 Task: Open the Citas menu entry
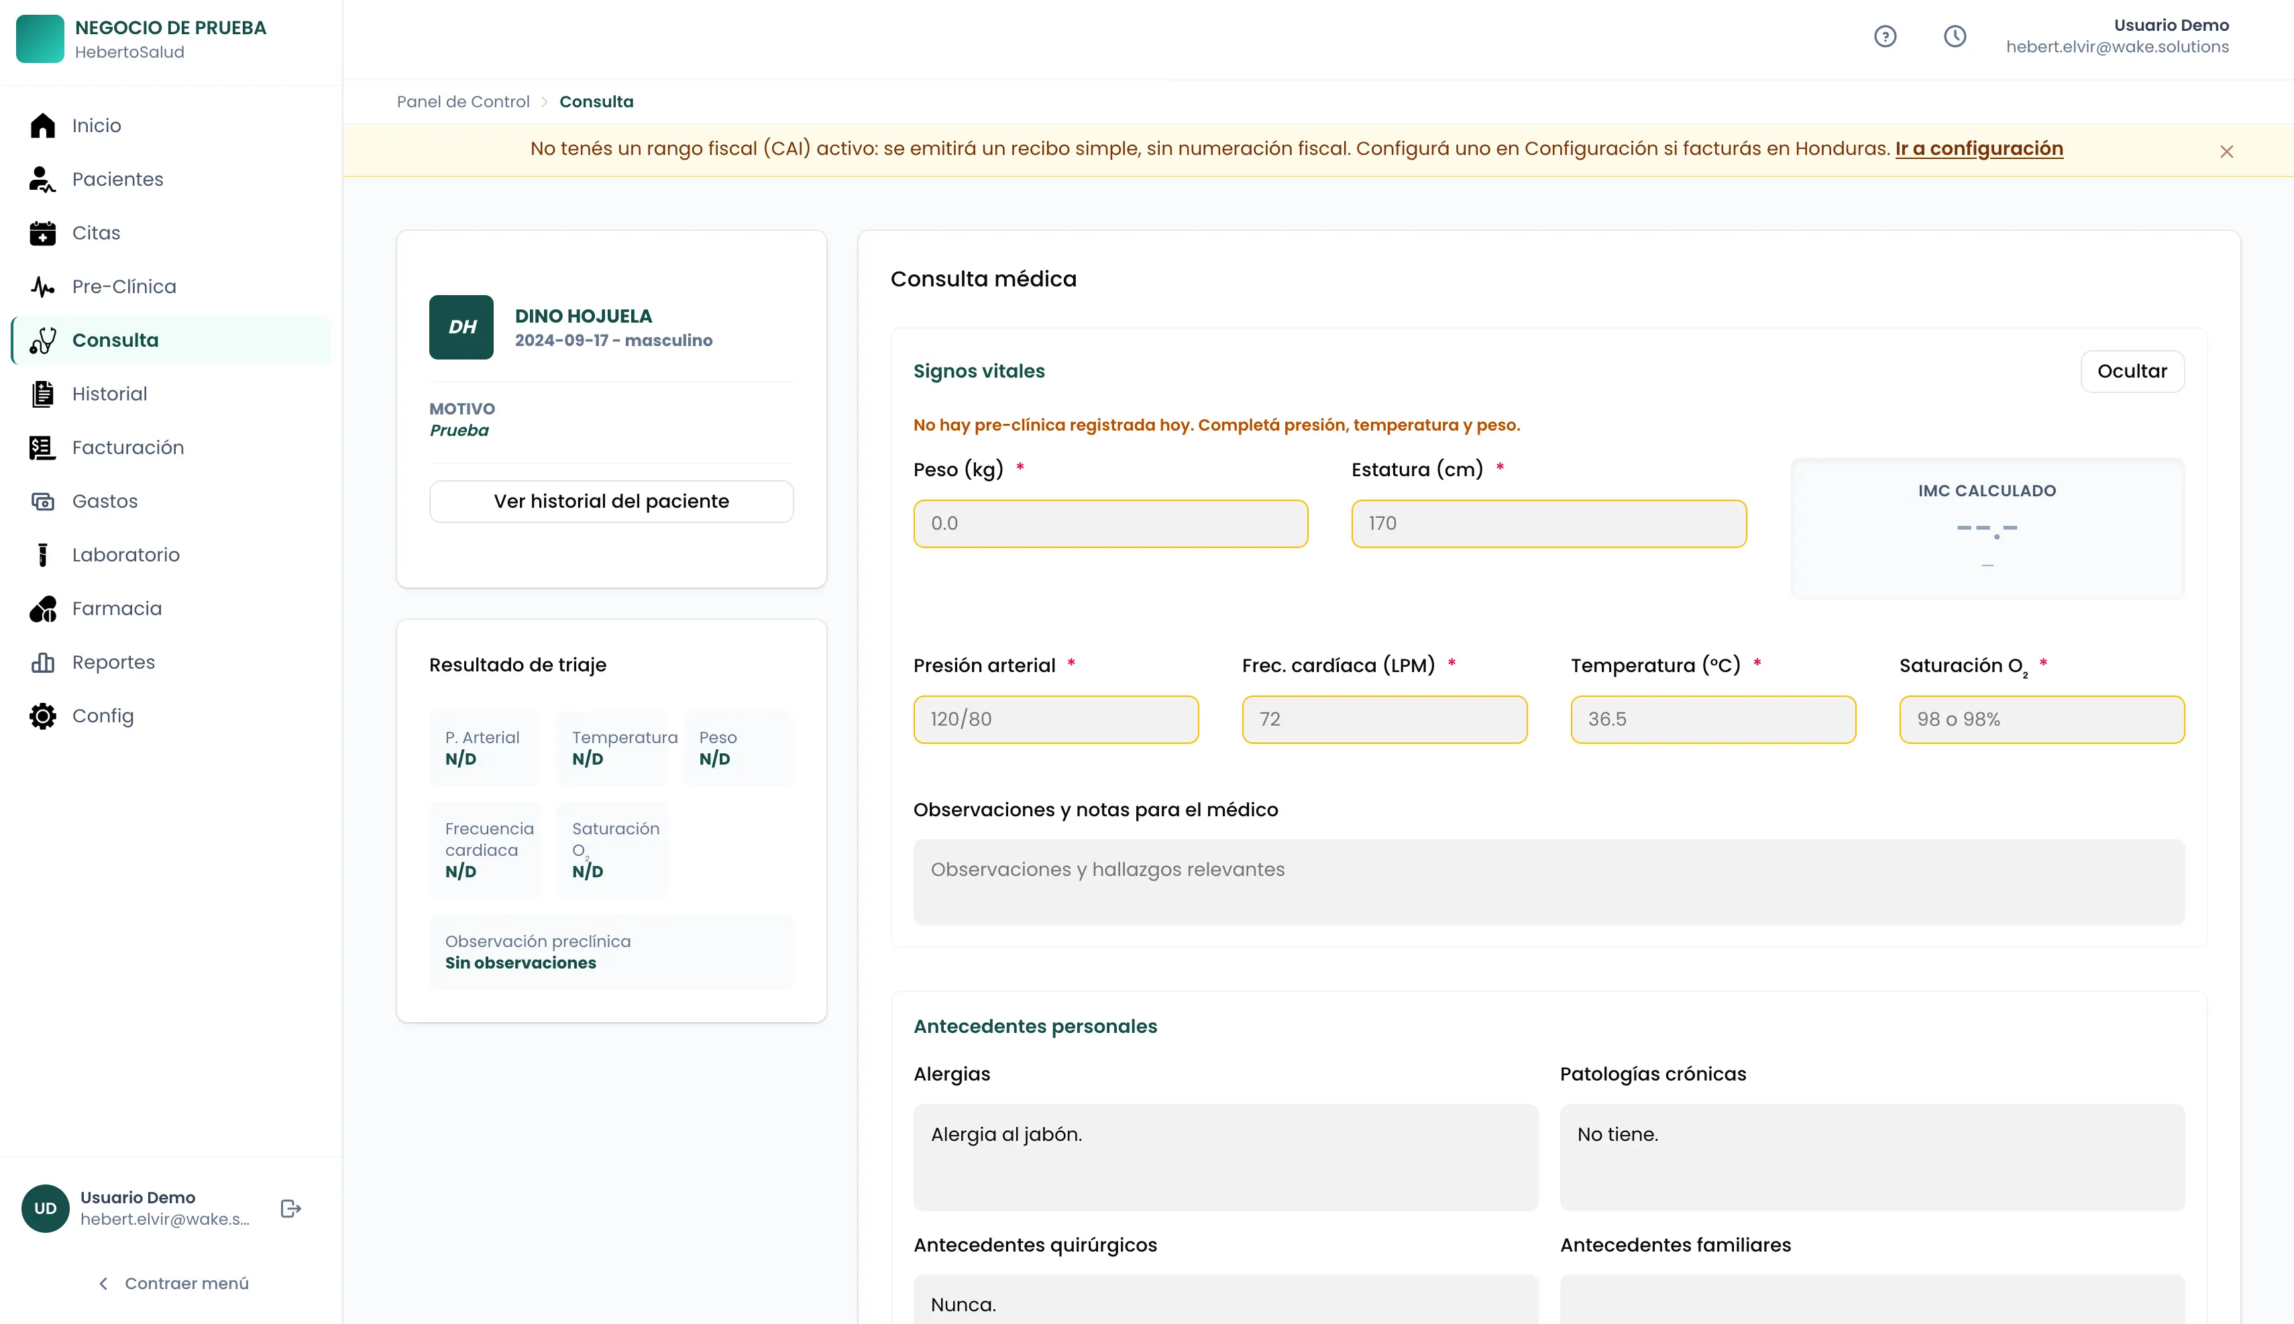coord(171,233)
